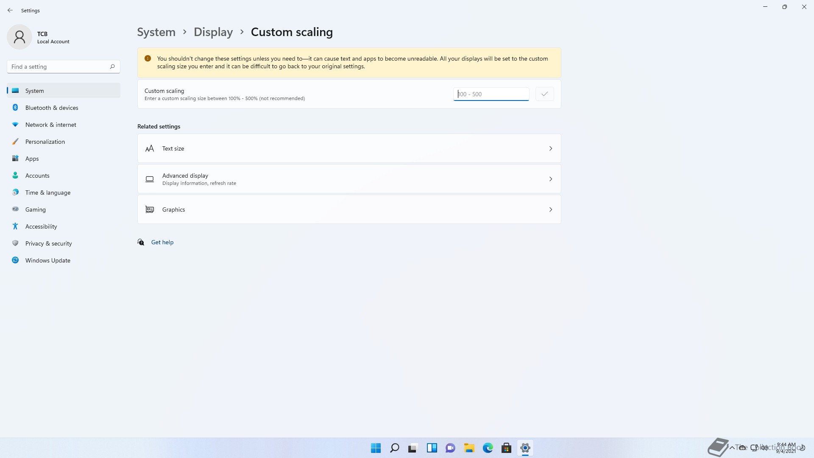
Task: Go to Windows Update in the sidebar
Action: (x=48, y=260)
